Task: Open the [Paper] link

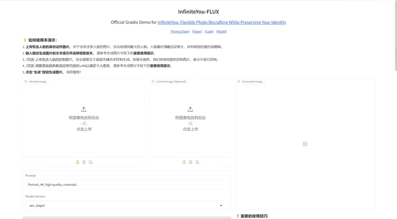Action: [x=197, y=31]
